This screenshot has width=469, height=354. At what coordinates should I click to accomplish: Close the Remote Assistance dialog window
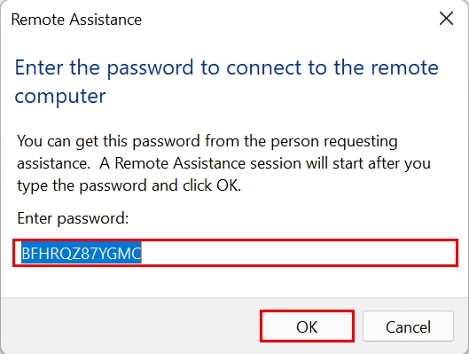point(446,19)
